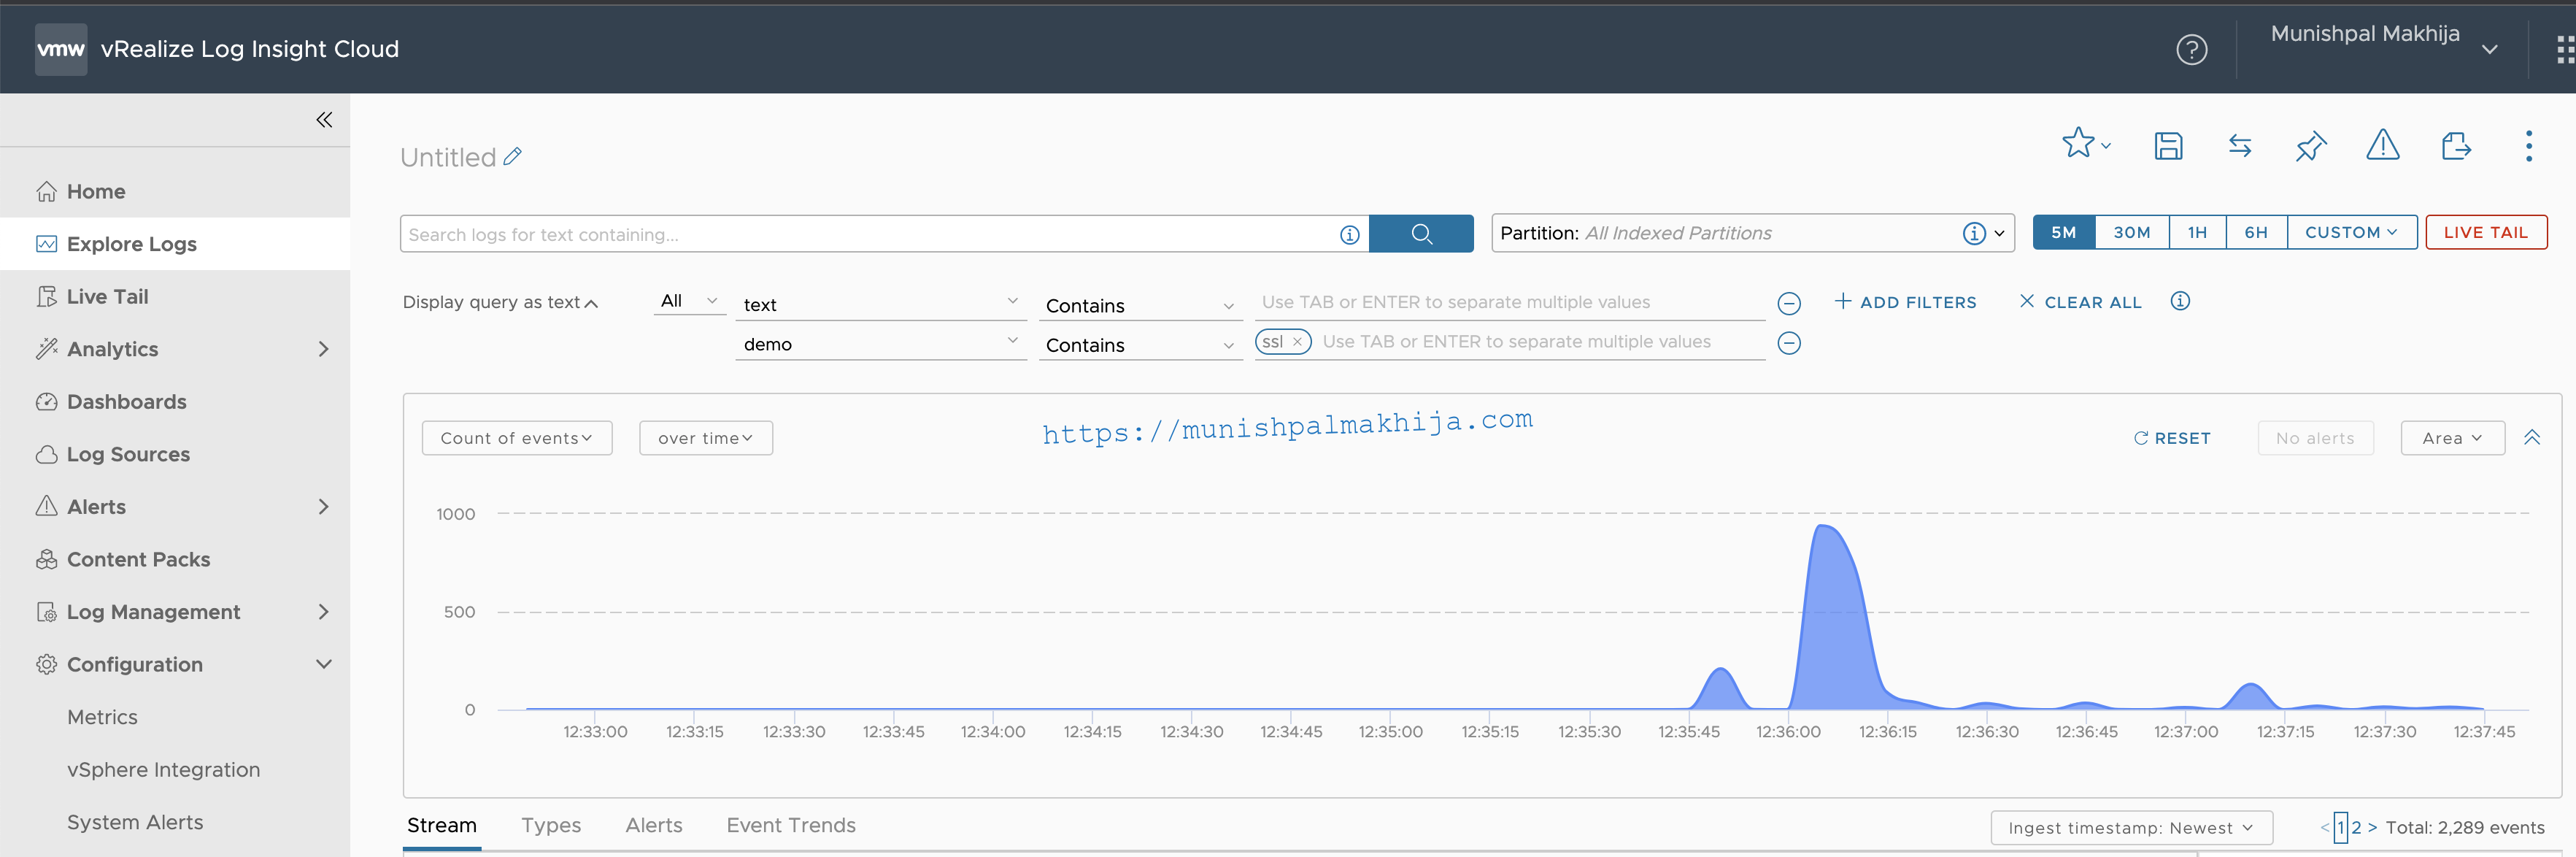The height and width of the screenshot is (857, 2576).
Task: Open Metrics under Configuration
Action: click(x=102, y=717)
